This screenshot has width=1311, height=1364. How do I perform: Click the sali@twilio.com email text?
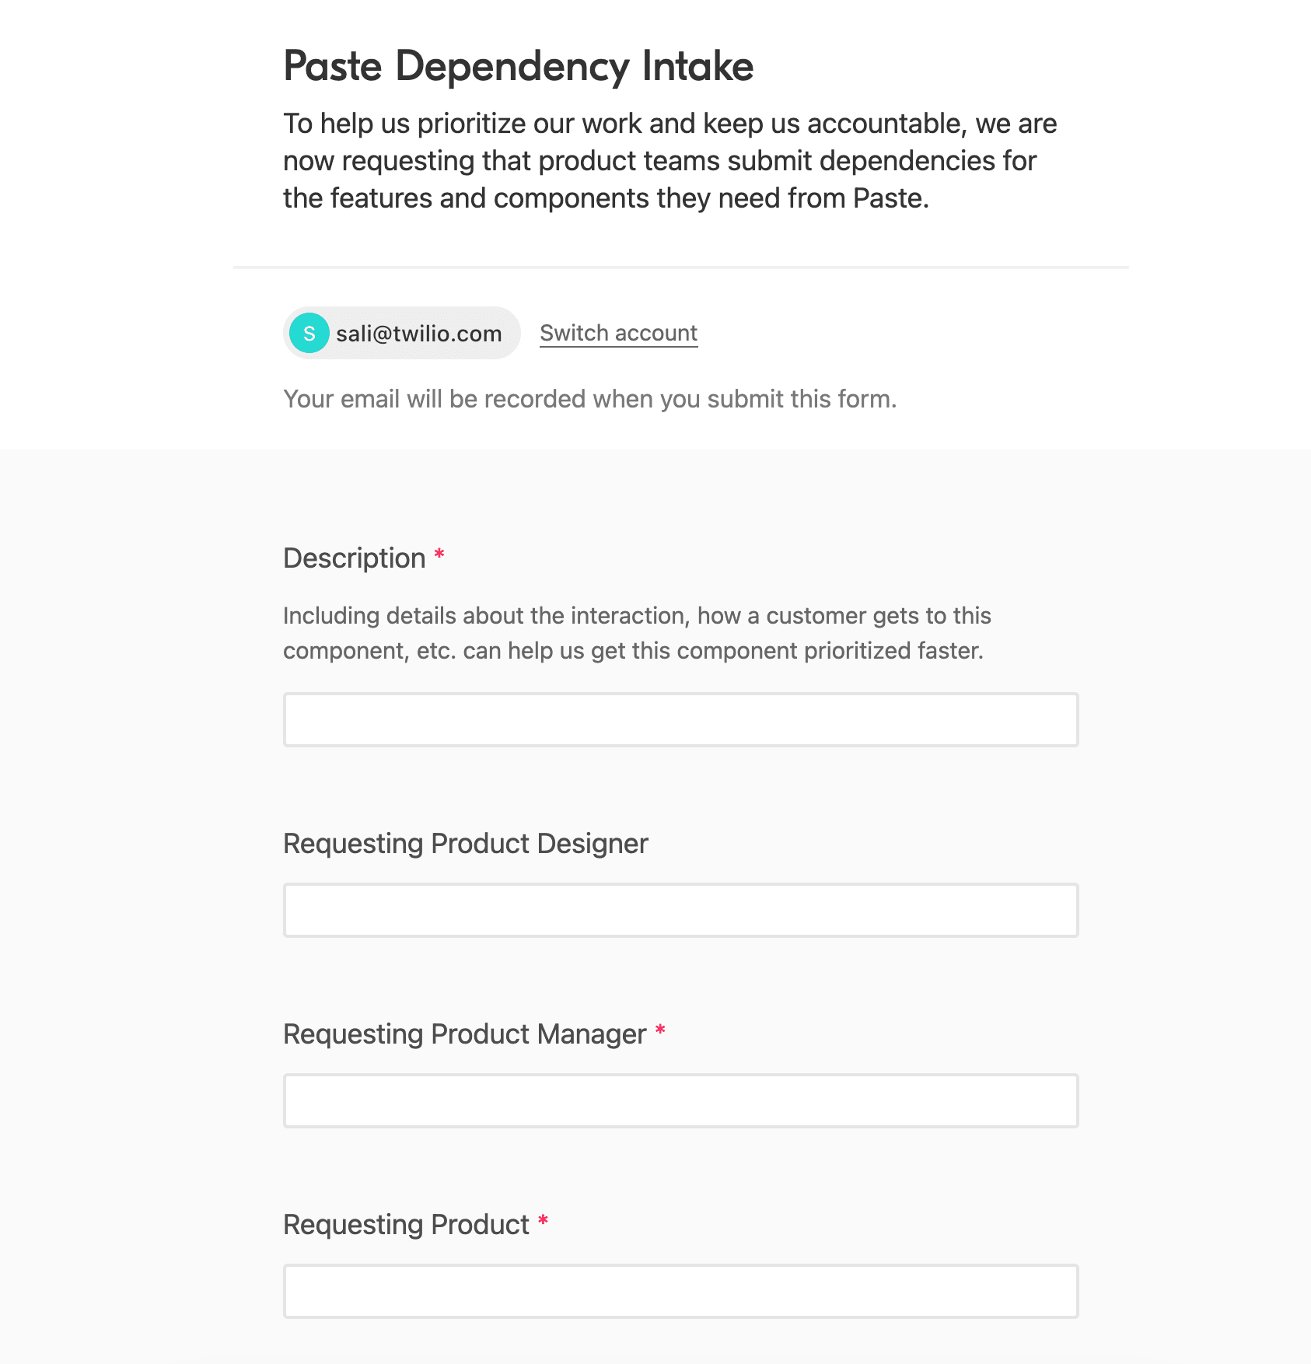pos(418,334)
